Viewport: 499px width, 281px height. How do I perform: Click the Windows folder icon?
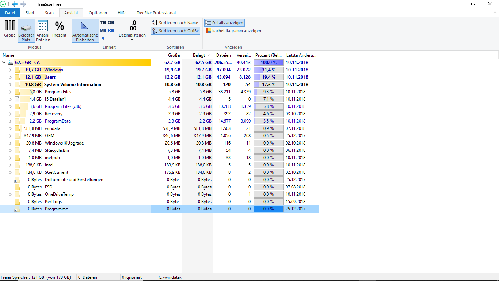tap(17, 70)
